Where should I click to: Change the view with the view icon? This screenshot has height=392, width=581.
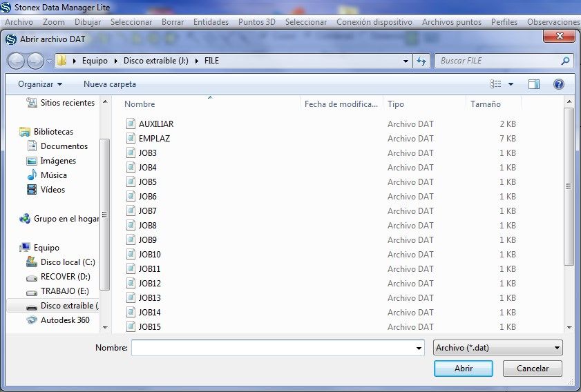pos(496,84)
